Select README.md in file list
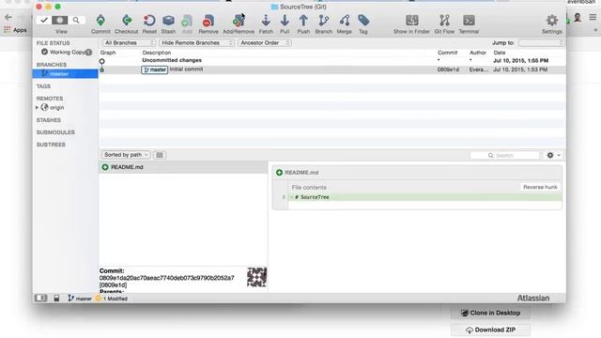The image size is (601, 338). [x=183, y=167]
